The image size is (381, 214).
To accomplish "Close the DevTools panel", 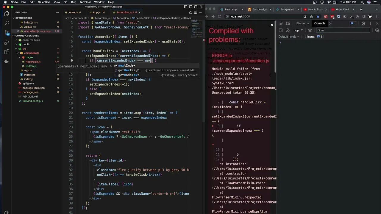I will point(377,23).
